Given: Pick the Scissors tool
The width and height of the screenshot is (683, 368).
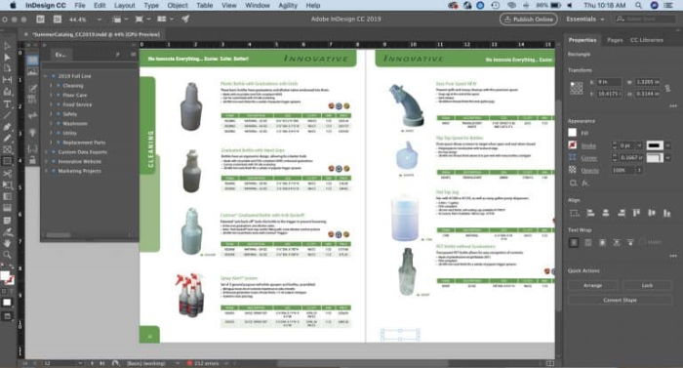Looking at the screenshot, I should pos(8,174).
